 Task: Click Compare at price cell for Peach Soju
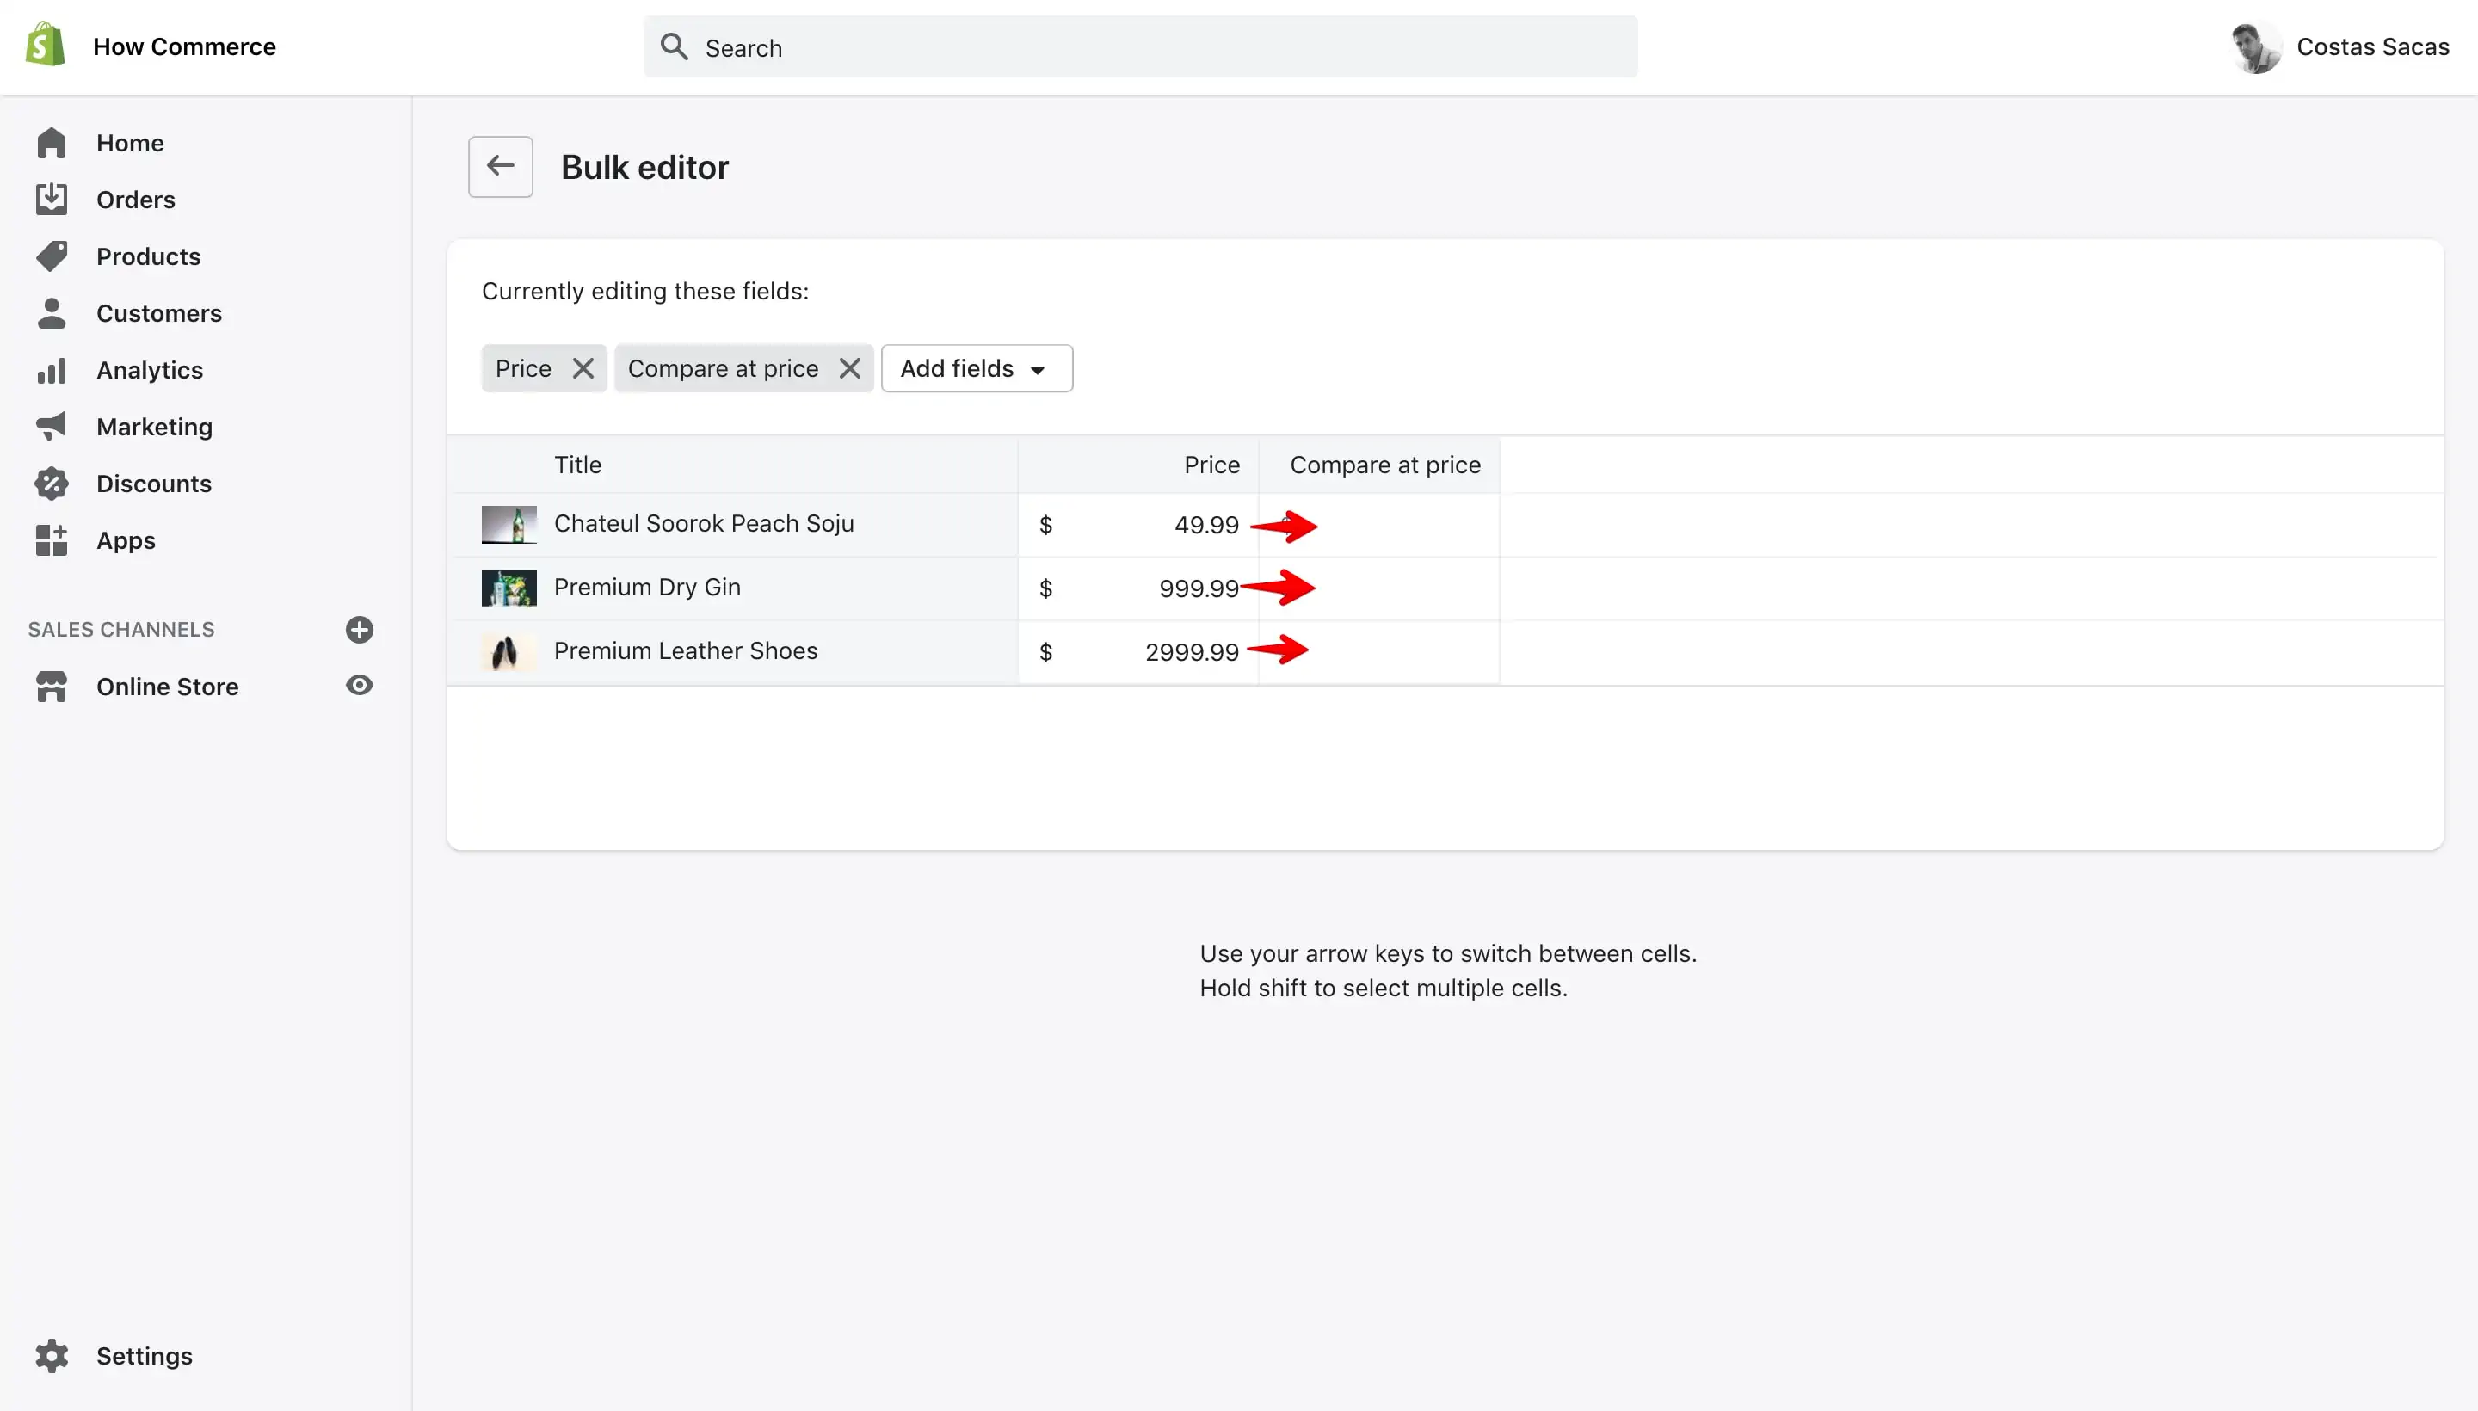tap(1378, 524)
